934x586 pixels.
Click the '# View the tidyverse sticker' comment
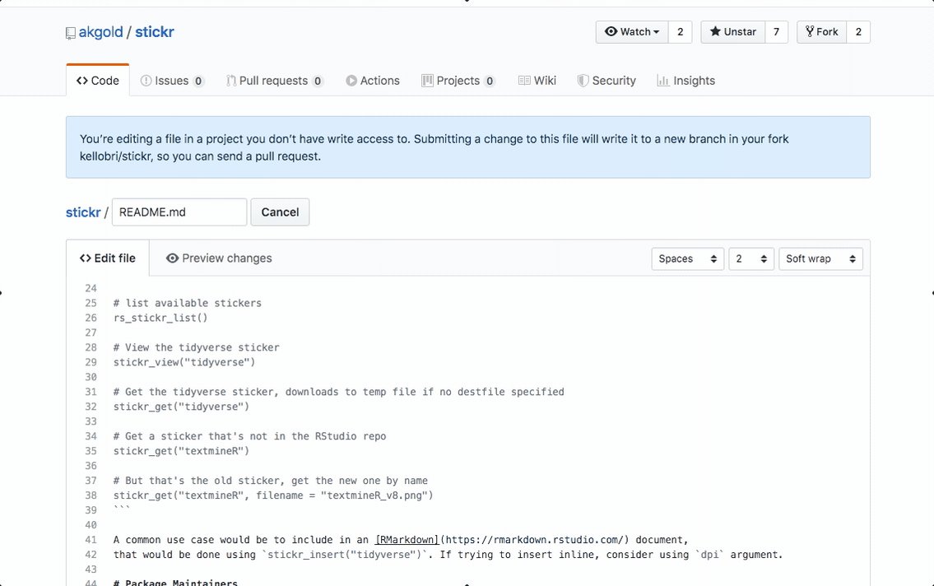tap(196, 347)
